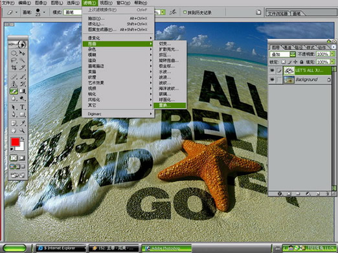Hide the Background layer eye icon
Screen dimensions: 338x253
pos(272,80)
